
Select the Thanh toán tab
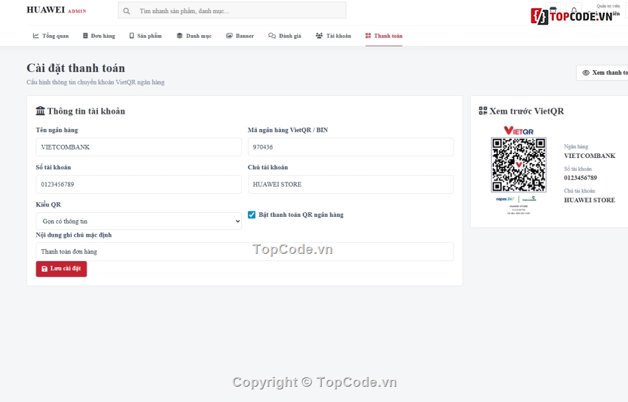tap(383, 36)
